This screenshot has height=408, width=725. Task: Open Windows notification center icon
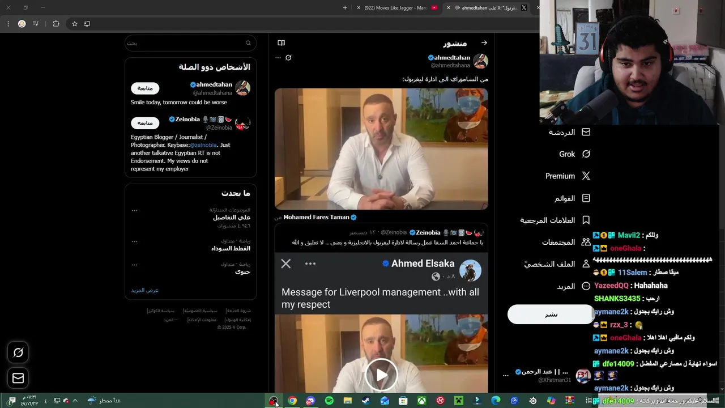12,401
